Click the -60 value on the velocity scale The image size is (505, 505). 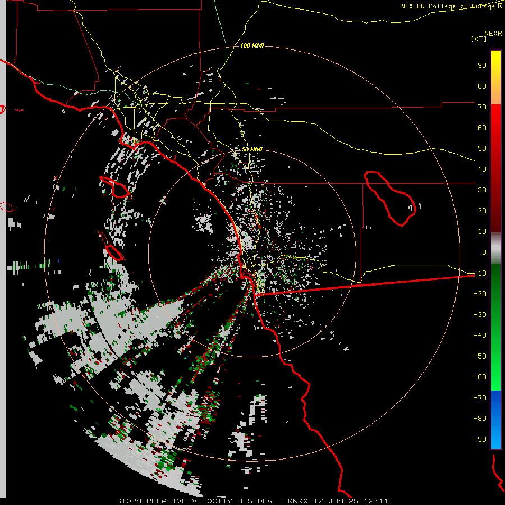point(480,377)
